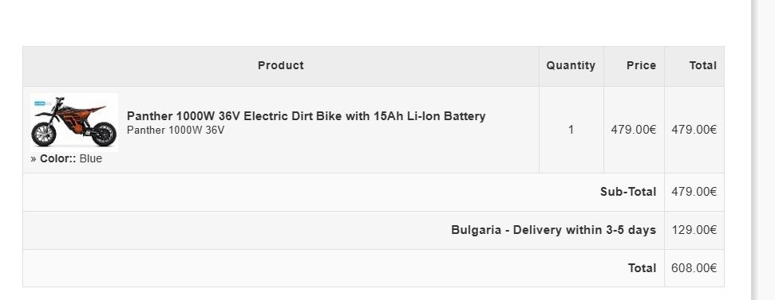Viewport: 775px width, 300px height.
Task: Click the 479.00€ unit price cell
Action: pos(634,130)
